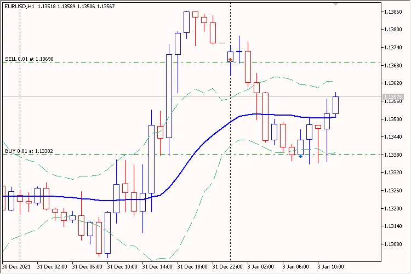Click the 31 Dec 14:00 time label
The width and height of the screenshot is (411, 274).
[x=157, y=267]
